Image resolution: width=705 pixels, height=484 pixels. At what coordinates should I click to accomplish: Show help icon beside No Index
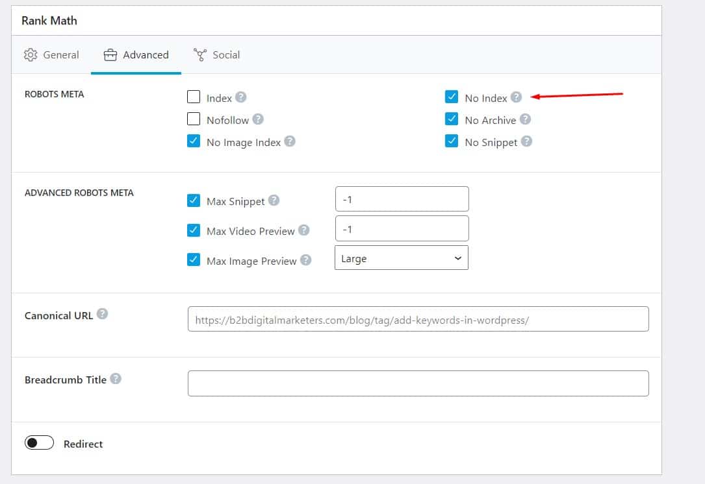(x=516, y=97)
